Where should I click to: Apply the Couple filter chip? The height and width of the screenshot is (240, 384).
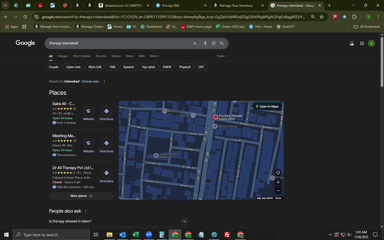tap(54, 67)
